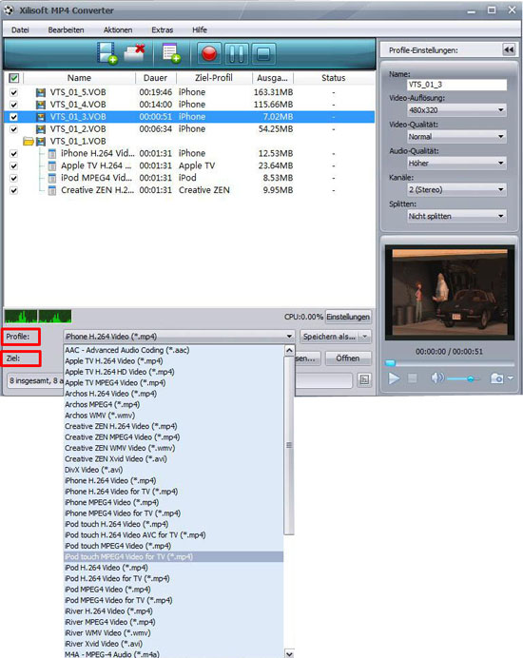Click the VTS_01_1.VOB folder icon
The image size is (523, 658).
(29, 141)
